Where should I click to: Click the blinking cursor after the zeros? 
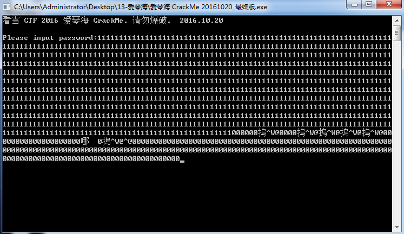(x=182, y=162)
